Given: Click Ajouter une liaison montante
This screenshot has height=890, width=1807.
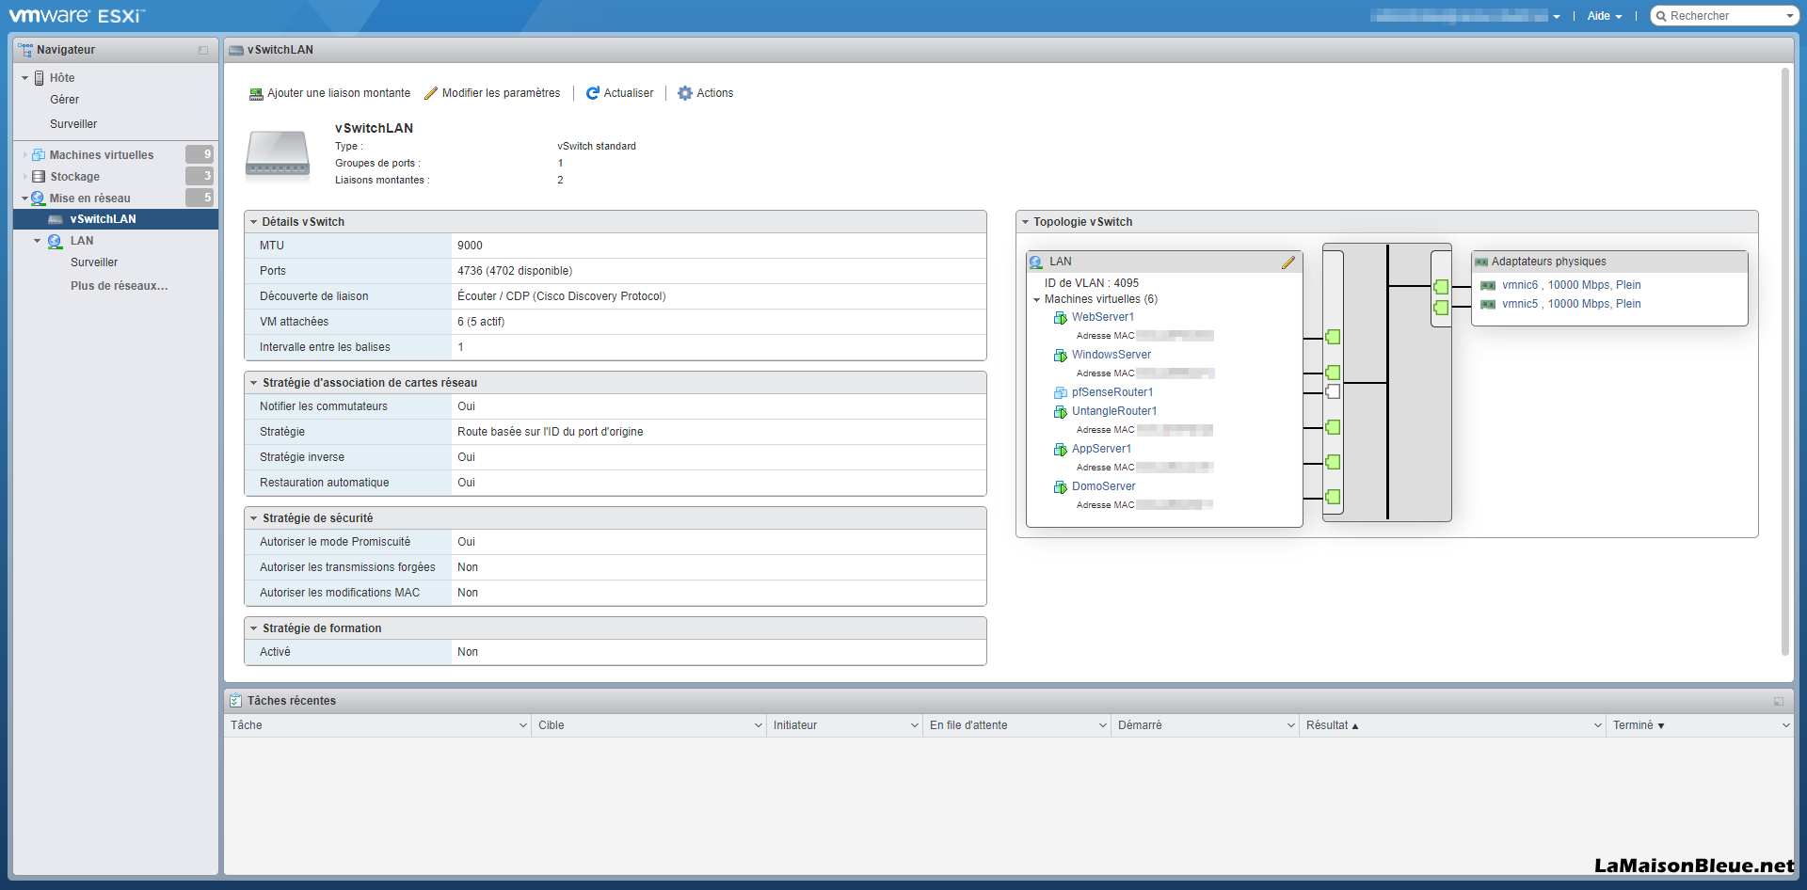Looking at the screenshot, I should [x=330, y=93].
